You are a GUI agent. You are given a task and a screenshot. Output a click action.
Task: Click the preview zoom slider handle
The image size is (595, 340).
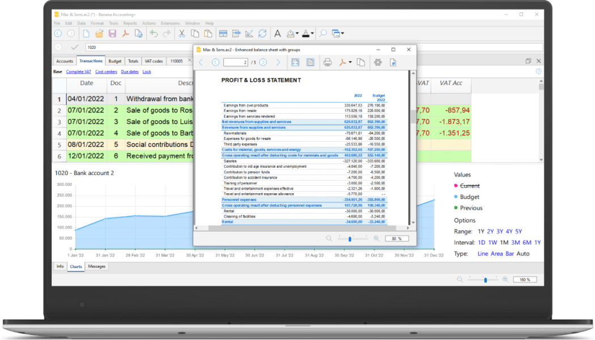click(350, 239)
